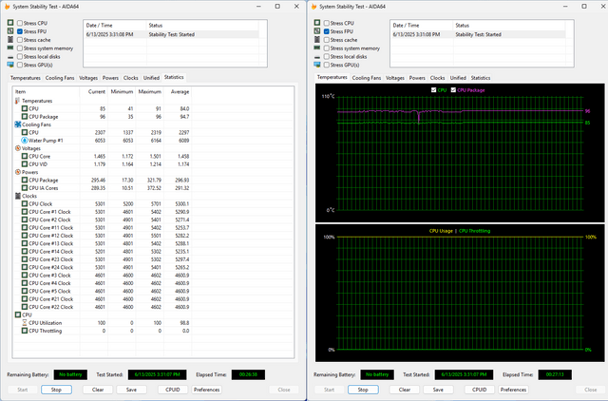Switch to Statistics tab in right window
608x401 pixels.
point(481,78)
